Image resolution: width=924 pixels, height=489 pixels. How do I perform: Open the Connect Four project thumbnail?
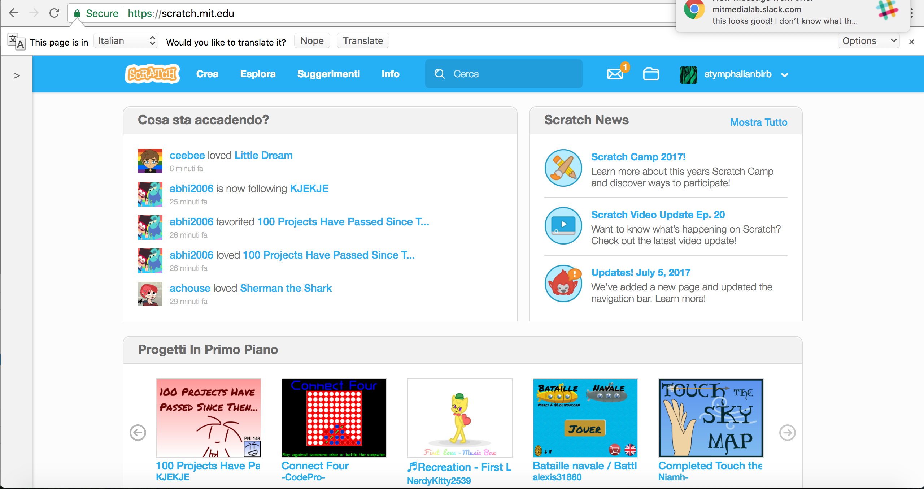(334, 418)
